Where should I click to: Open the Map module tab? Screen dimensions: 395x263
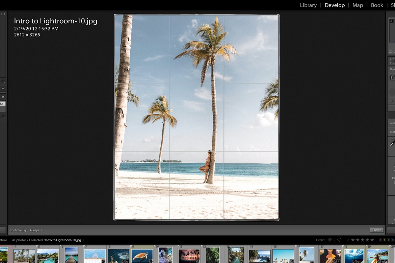point(357,5)
